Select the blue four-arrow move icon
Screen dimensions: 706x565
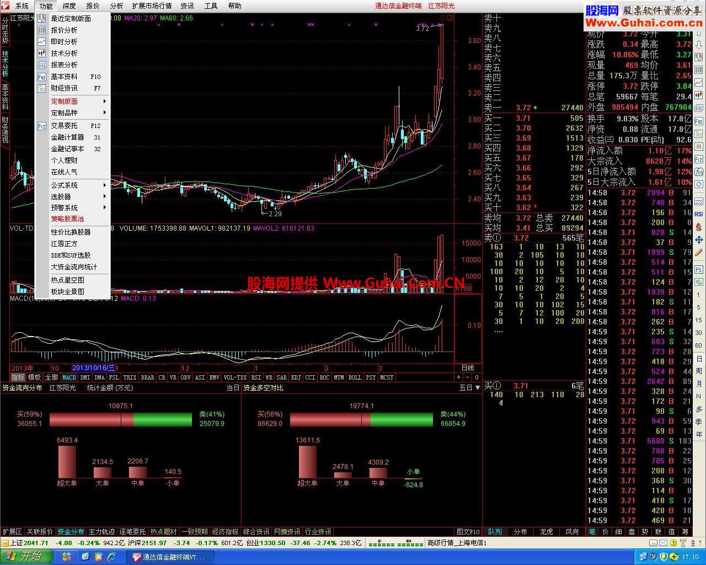point(699,239)
